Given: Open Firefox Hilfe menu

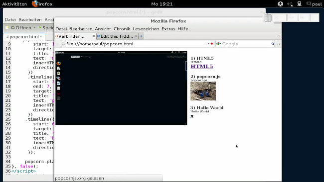Looking at the screenshot, I should tap(183, 29).
